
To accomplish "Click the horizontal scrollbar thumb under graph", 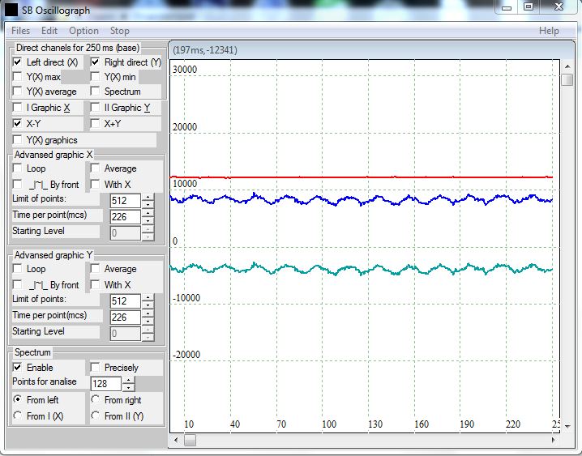I will point(190,441).
